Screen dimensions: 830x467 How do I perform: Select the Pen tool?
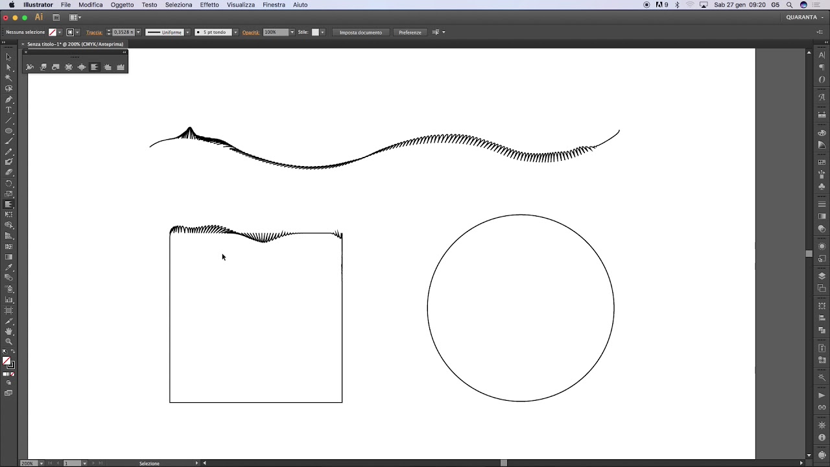(x=8, y=99)
